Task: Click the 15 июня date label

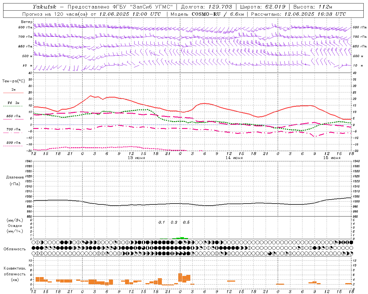Action: coord(332,158)
